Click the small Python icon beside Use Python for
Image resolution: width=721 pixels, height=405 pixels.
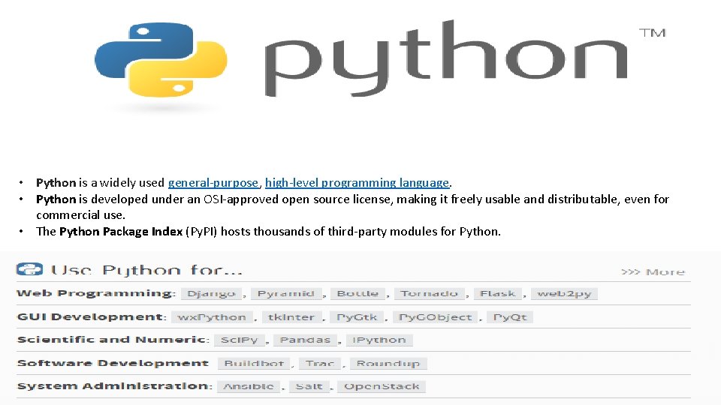[x=29, y=269]
